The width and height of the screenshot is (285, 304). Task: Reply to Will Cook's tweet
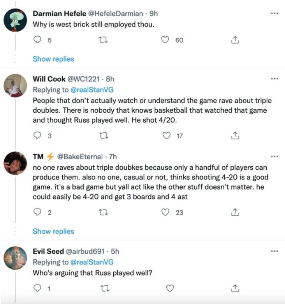(x=38, y=136)
